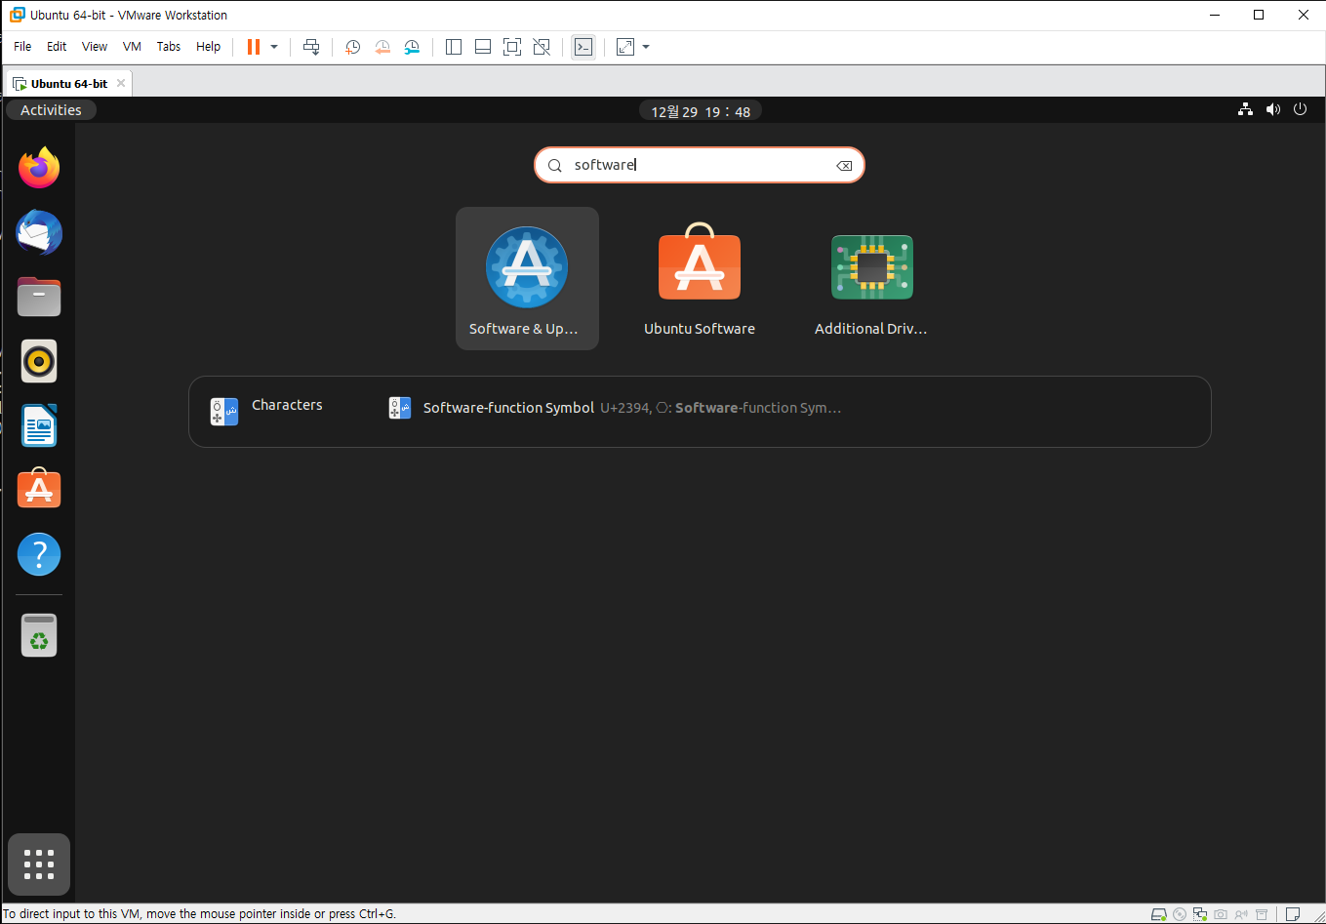Launch the Software & Updates app
This screenshot has width=1326, height=924.
pyautogui.click(x=527, y=278)
